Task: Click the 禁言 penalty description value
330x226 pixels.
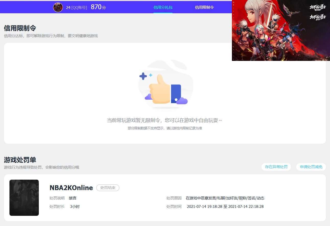Action: click(x=73, y=198)
